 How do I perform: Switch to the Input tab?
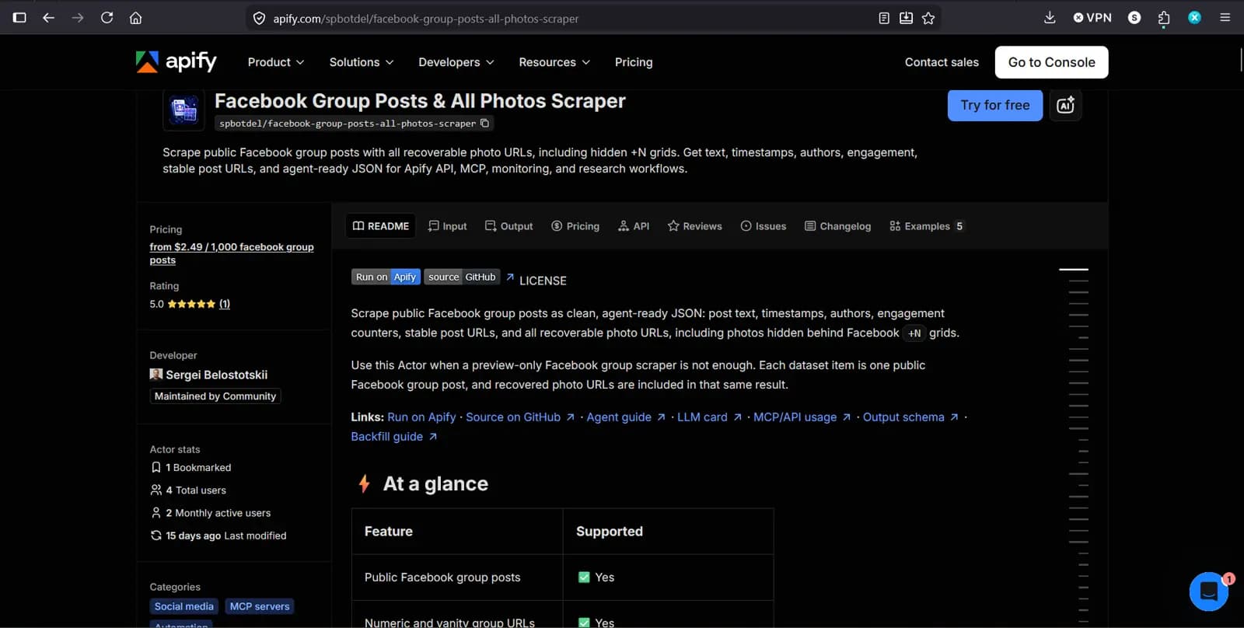tap(447, 226)
